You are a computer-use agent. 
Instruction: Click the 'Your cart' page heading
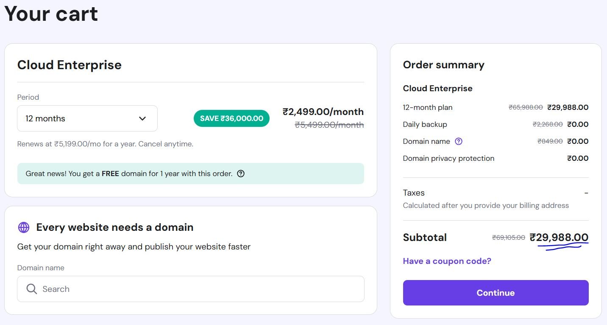pos(51,13)
